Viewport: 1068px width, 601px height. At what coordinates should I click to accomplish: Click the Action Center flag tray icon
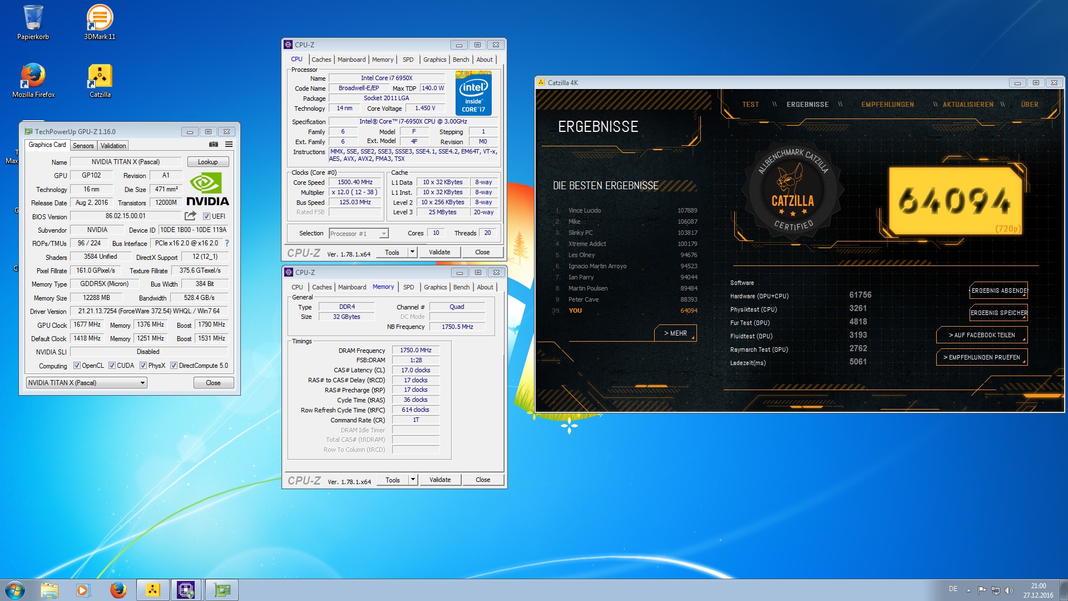[x=982, y=590]
